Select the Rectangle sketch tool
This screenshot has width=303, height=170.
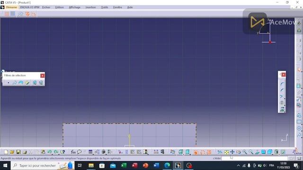click(x=299, y=122)
